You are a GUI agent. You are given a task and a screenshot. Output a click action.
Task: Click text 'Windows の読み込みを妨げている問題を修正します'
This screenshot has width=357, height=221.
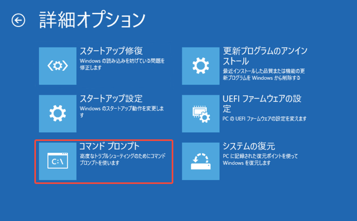pos(122,64)
